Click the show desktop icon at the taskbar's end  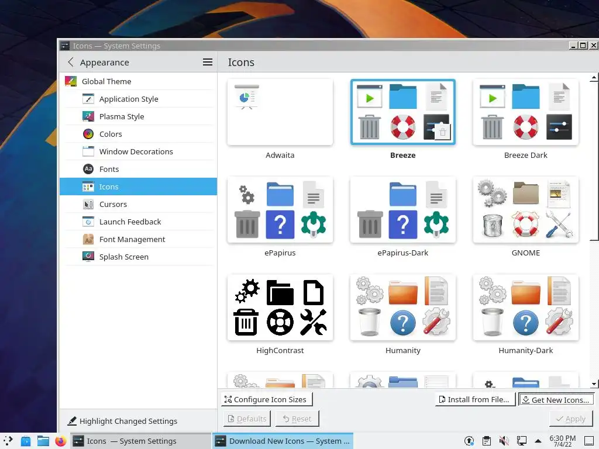click(x=589, y=441)
